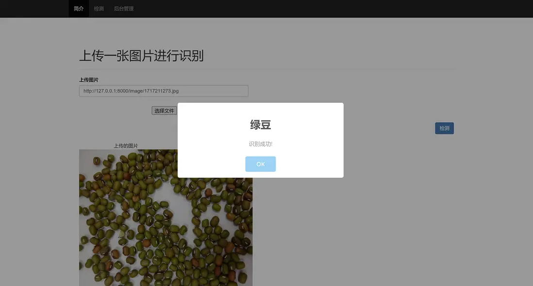Click the 绿豆 recognition result title
The image size is (533, 286).
coord(261,125)
